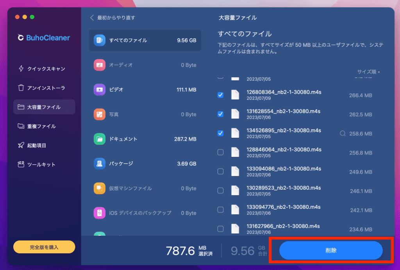
Task: Click the 249.6 MB size value
Action: point(361,172)
